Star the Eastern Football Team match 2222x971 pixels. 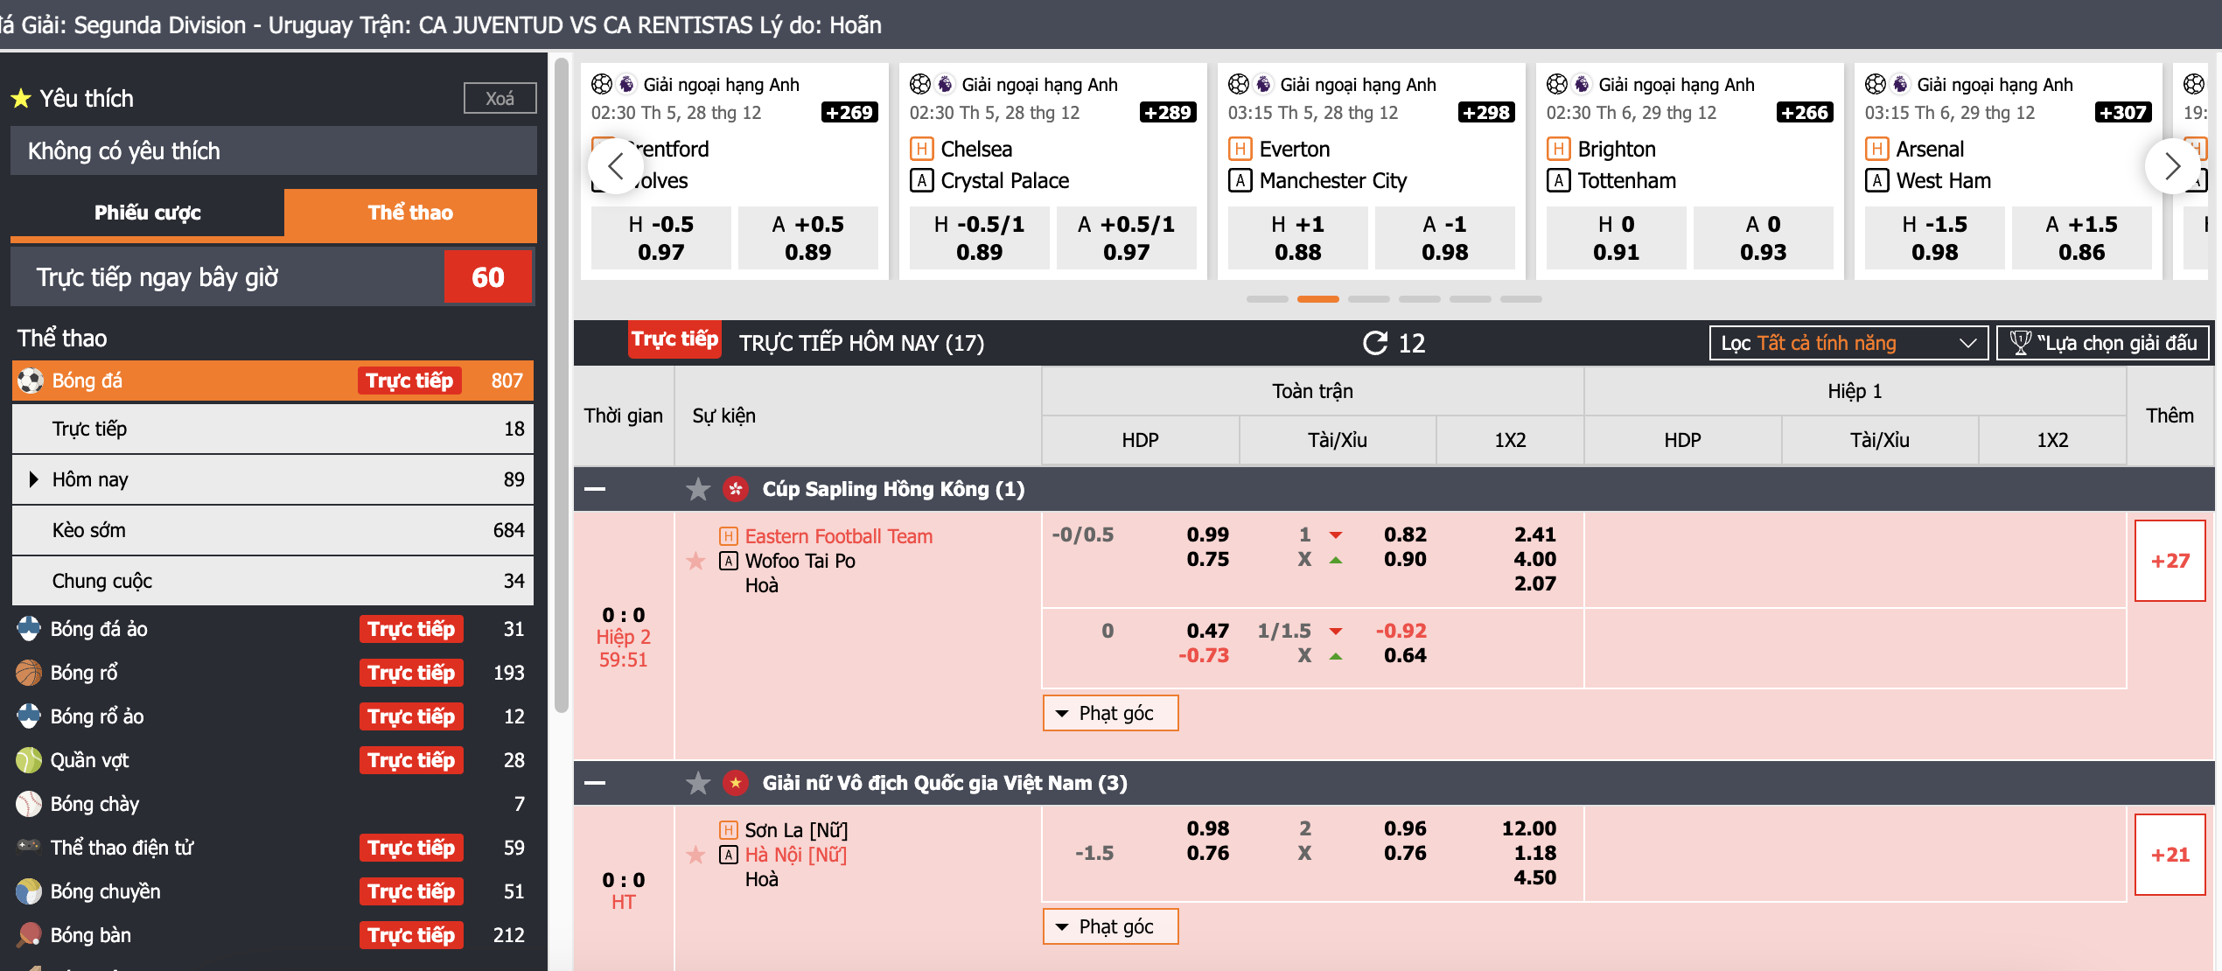click(695, 561)
